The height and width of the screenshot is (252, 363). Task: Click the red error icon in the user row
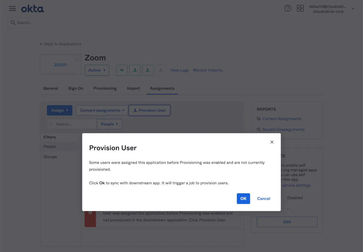(x=90, y=213)
